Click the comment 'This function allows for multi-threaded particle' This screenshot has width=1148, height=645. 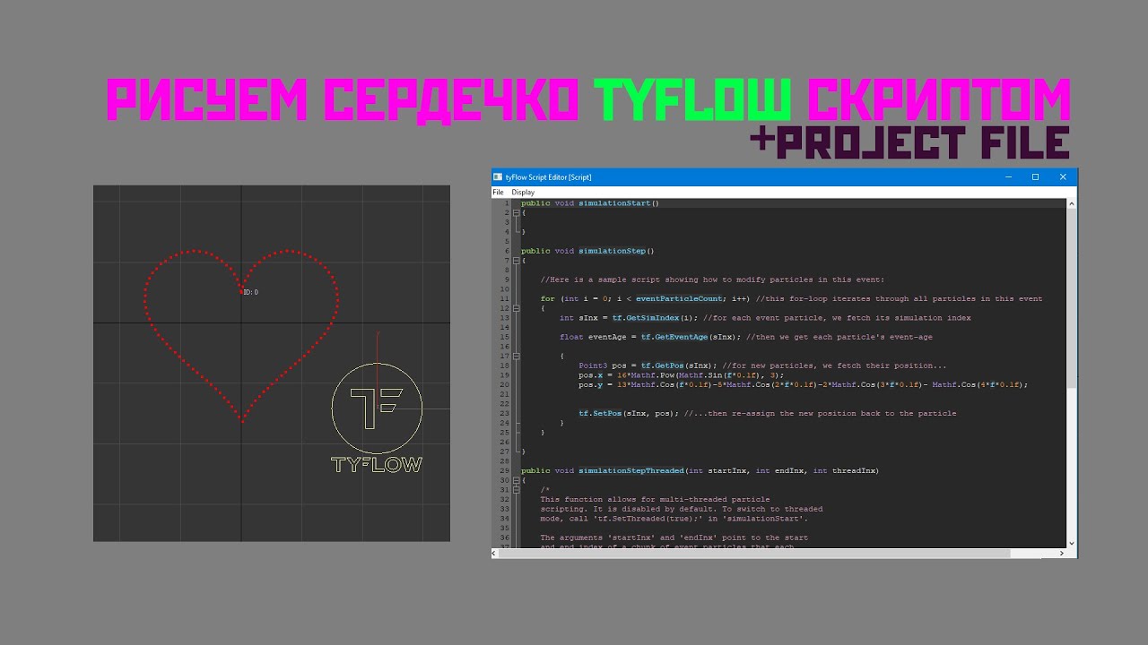pyautogui.click(x=655, y=499)
